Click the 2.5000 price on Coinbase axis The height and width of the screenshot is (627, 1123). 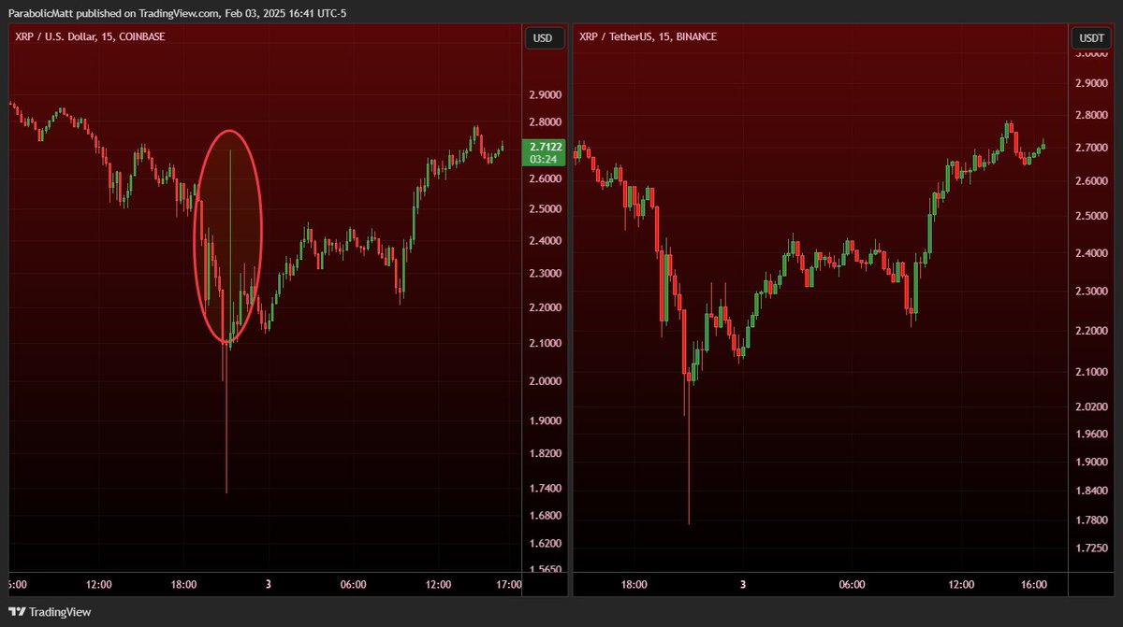(x=546, y=209)
